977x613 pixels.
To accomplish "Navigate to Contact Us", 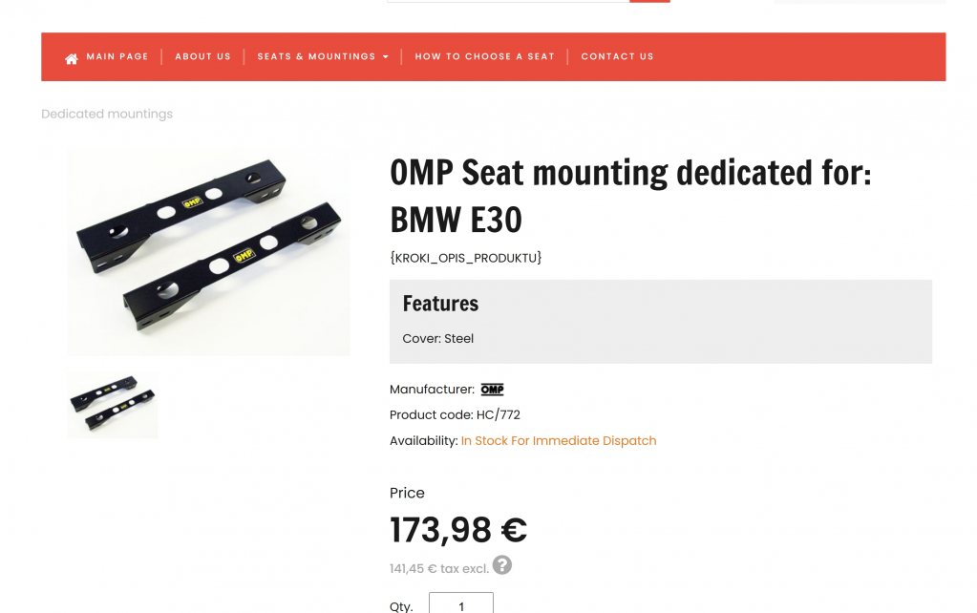I will click(617, 57).
